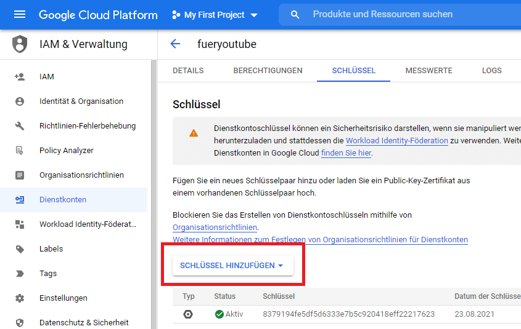Click the IAM & Verwaltung shield icon
This screenshot has width=521, height=329.
(x=20, y=44)
